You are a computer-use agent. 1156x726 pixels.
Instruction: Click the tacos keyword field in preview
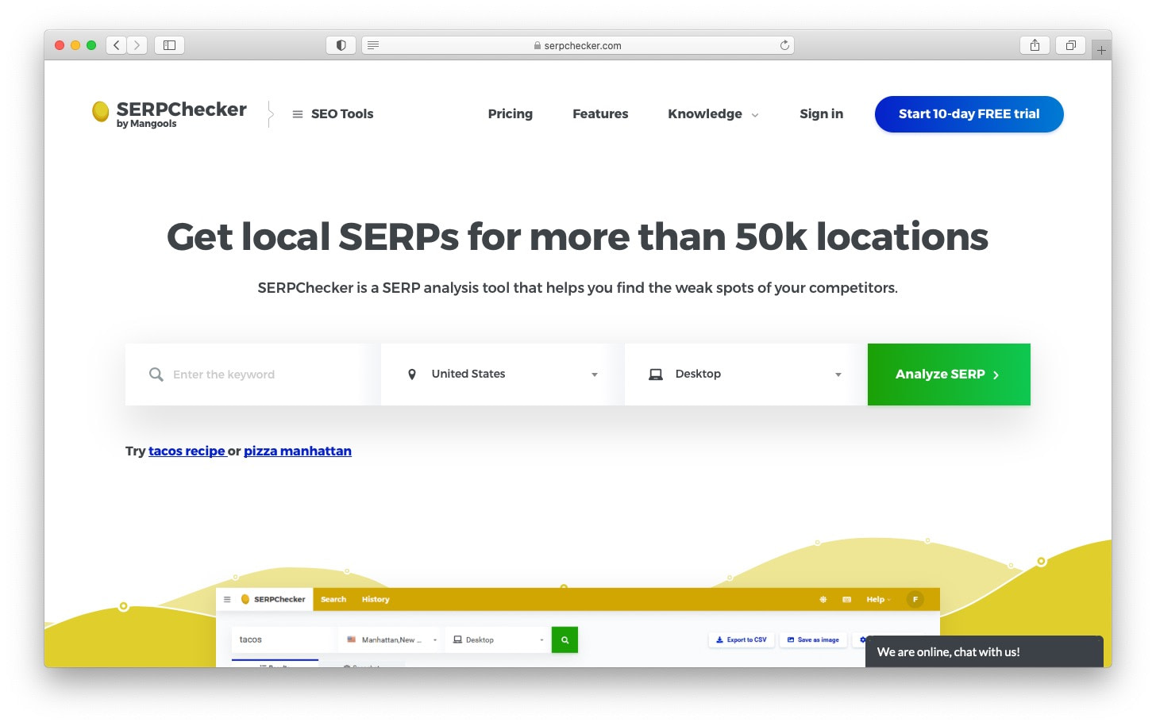[283, 640]
